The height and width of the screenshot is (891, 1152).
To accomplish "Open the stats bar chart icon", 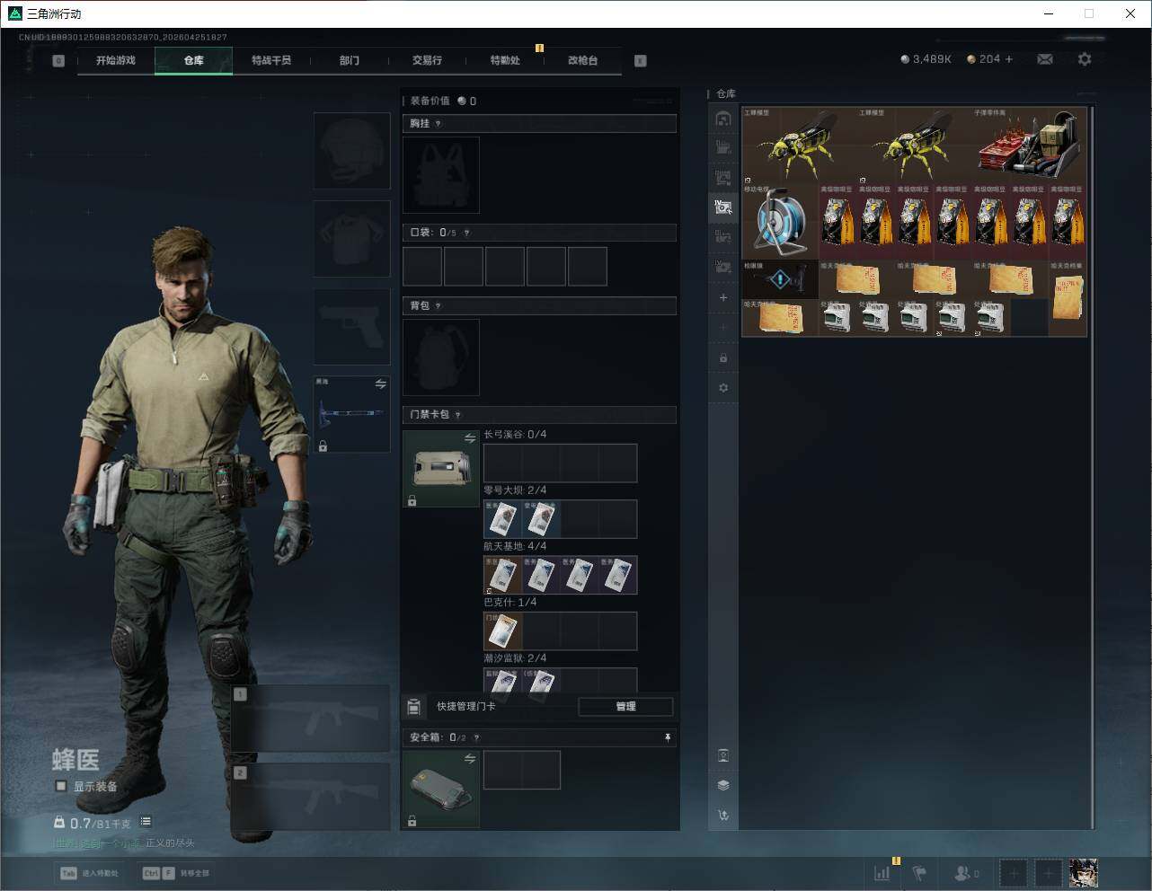I will point(882,873).
